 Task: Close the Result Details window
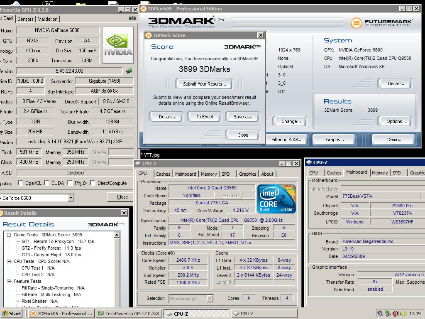pos(124,213)
